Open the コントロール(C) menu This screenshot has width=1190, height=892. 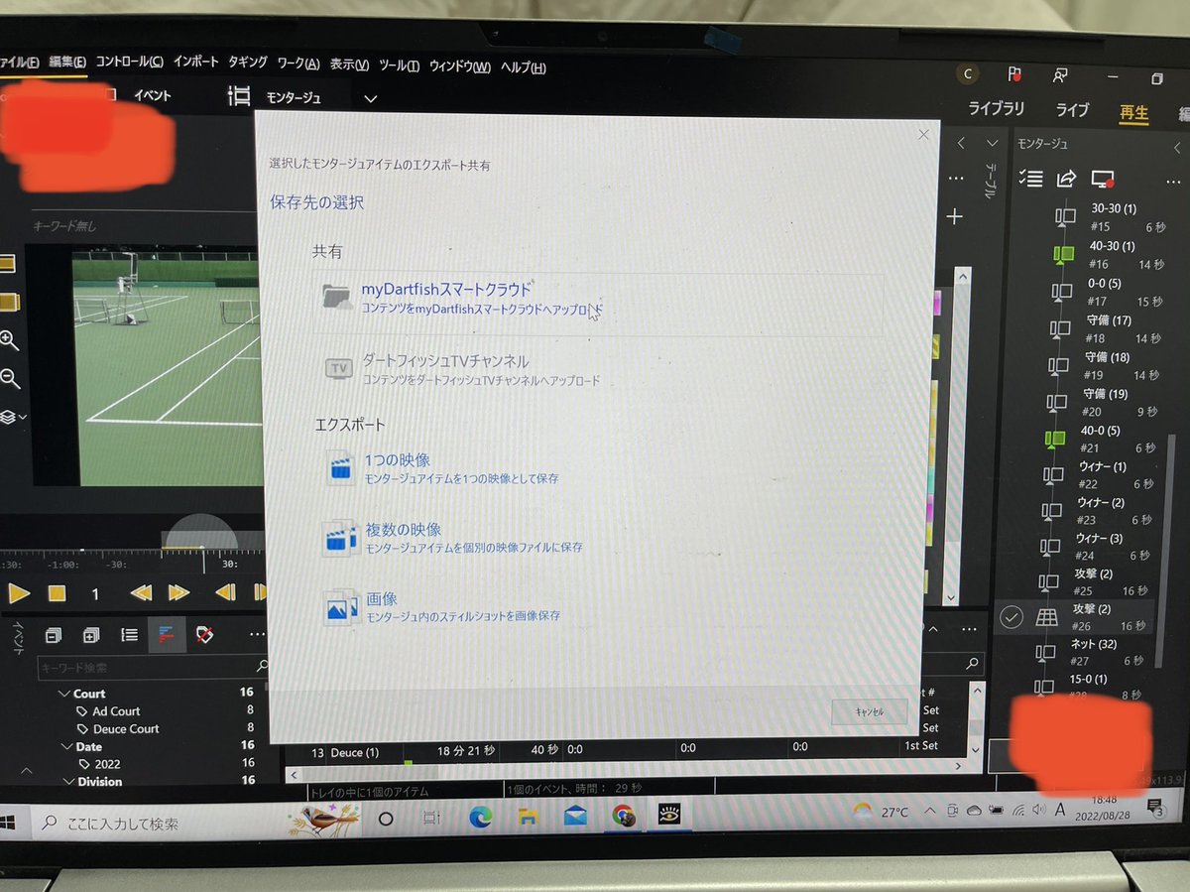pyautogui.click(x=129, y=62)
